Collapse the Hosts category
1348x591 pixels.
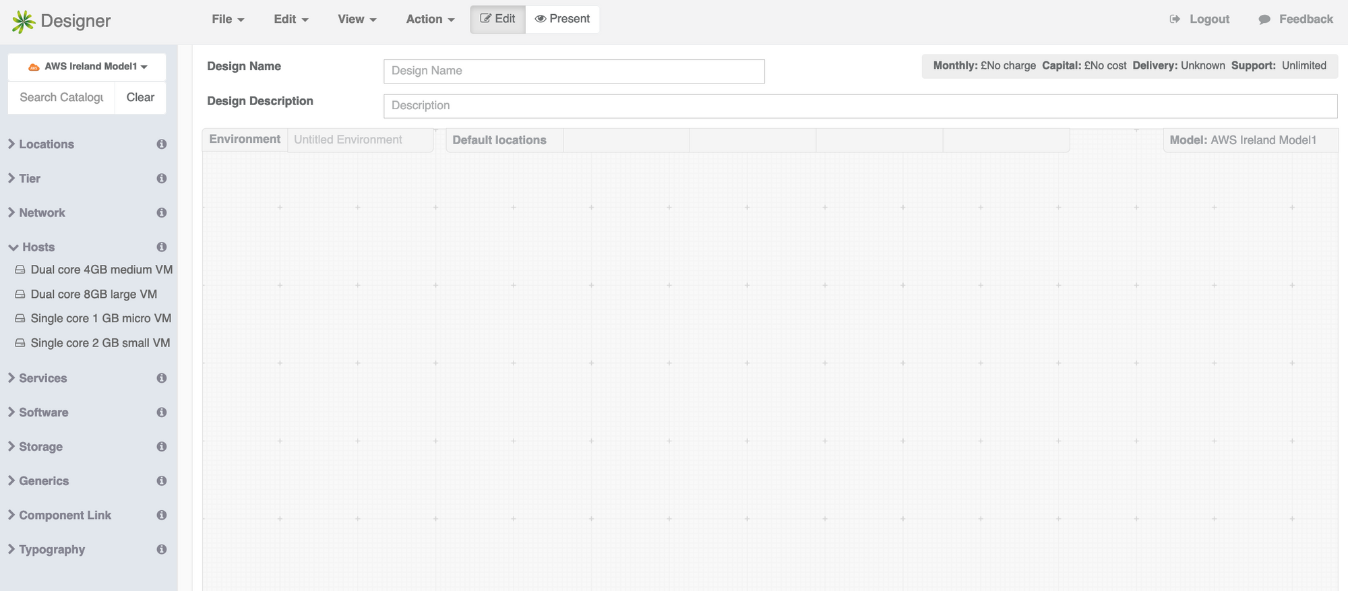tap(32, 247)
